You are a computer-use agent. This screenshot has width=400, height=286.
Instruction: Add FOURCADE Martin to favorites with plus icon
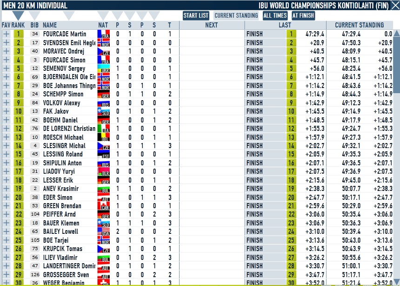[7, 34]
